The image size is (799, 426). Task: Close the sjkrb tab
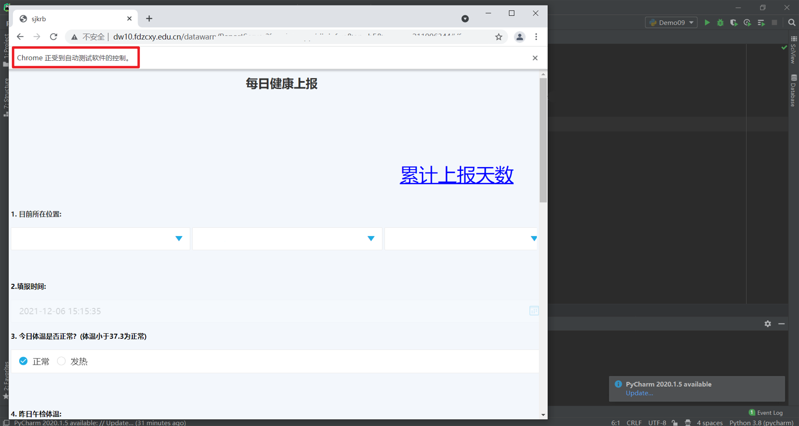[129, 19]
